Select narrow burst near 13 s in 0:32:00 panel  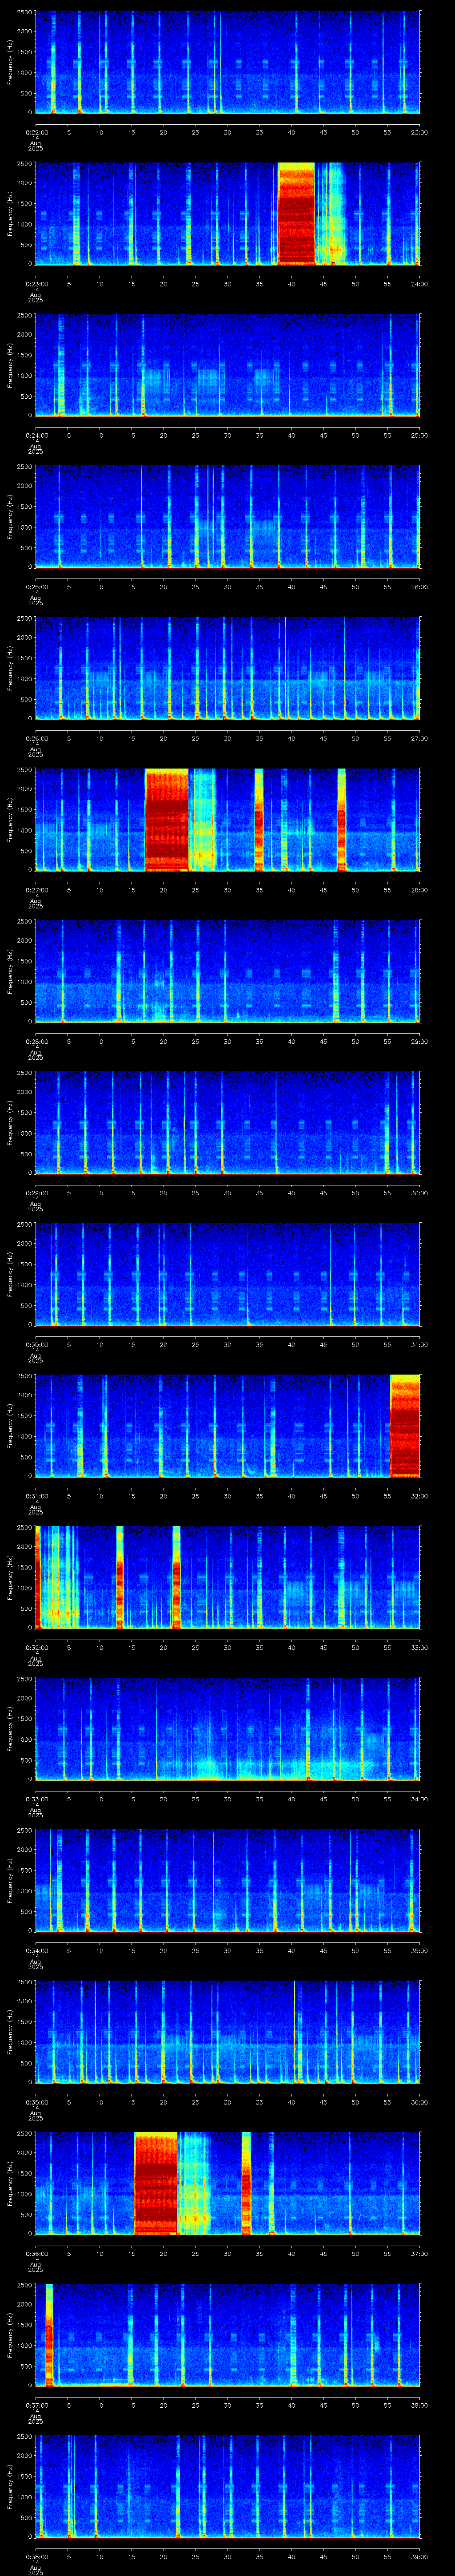click(x=120, y=1577)
